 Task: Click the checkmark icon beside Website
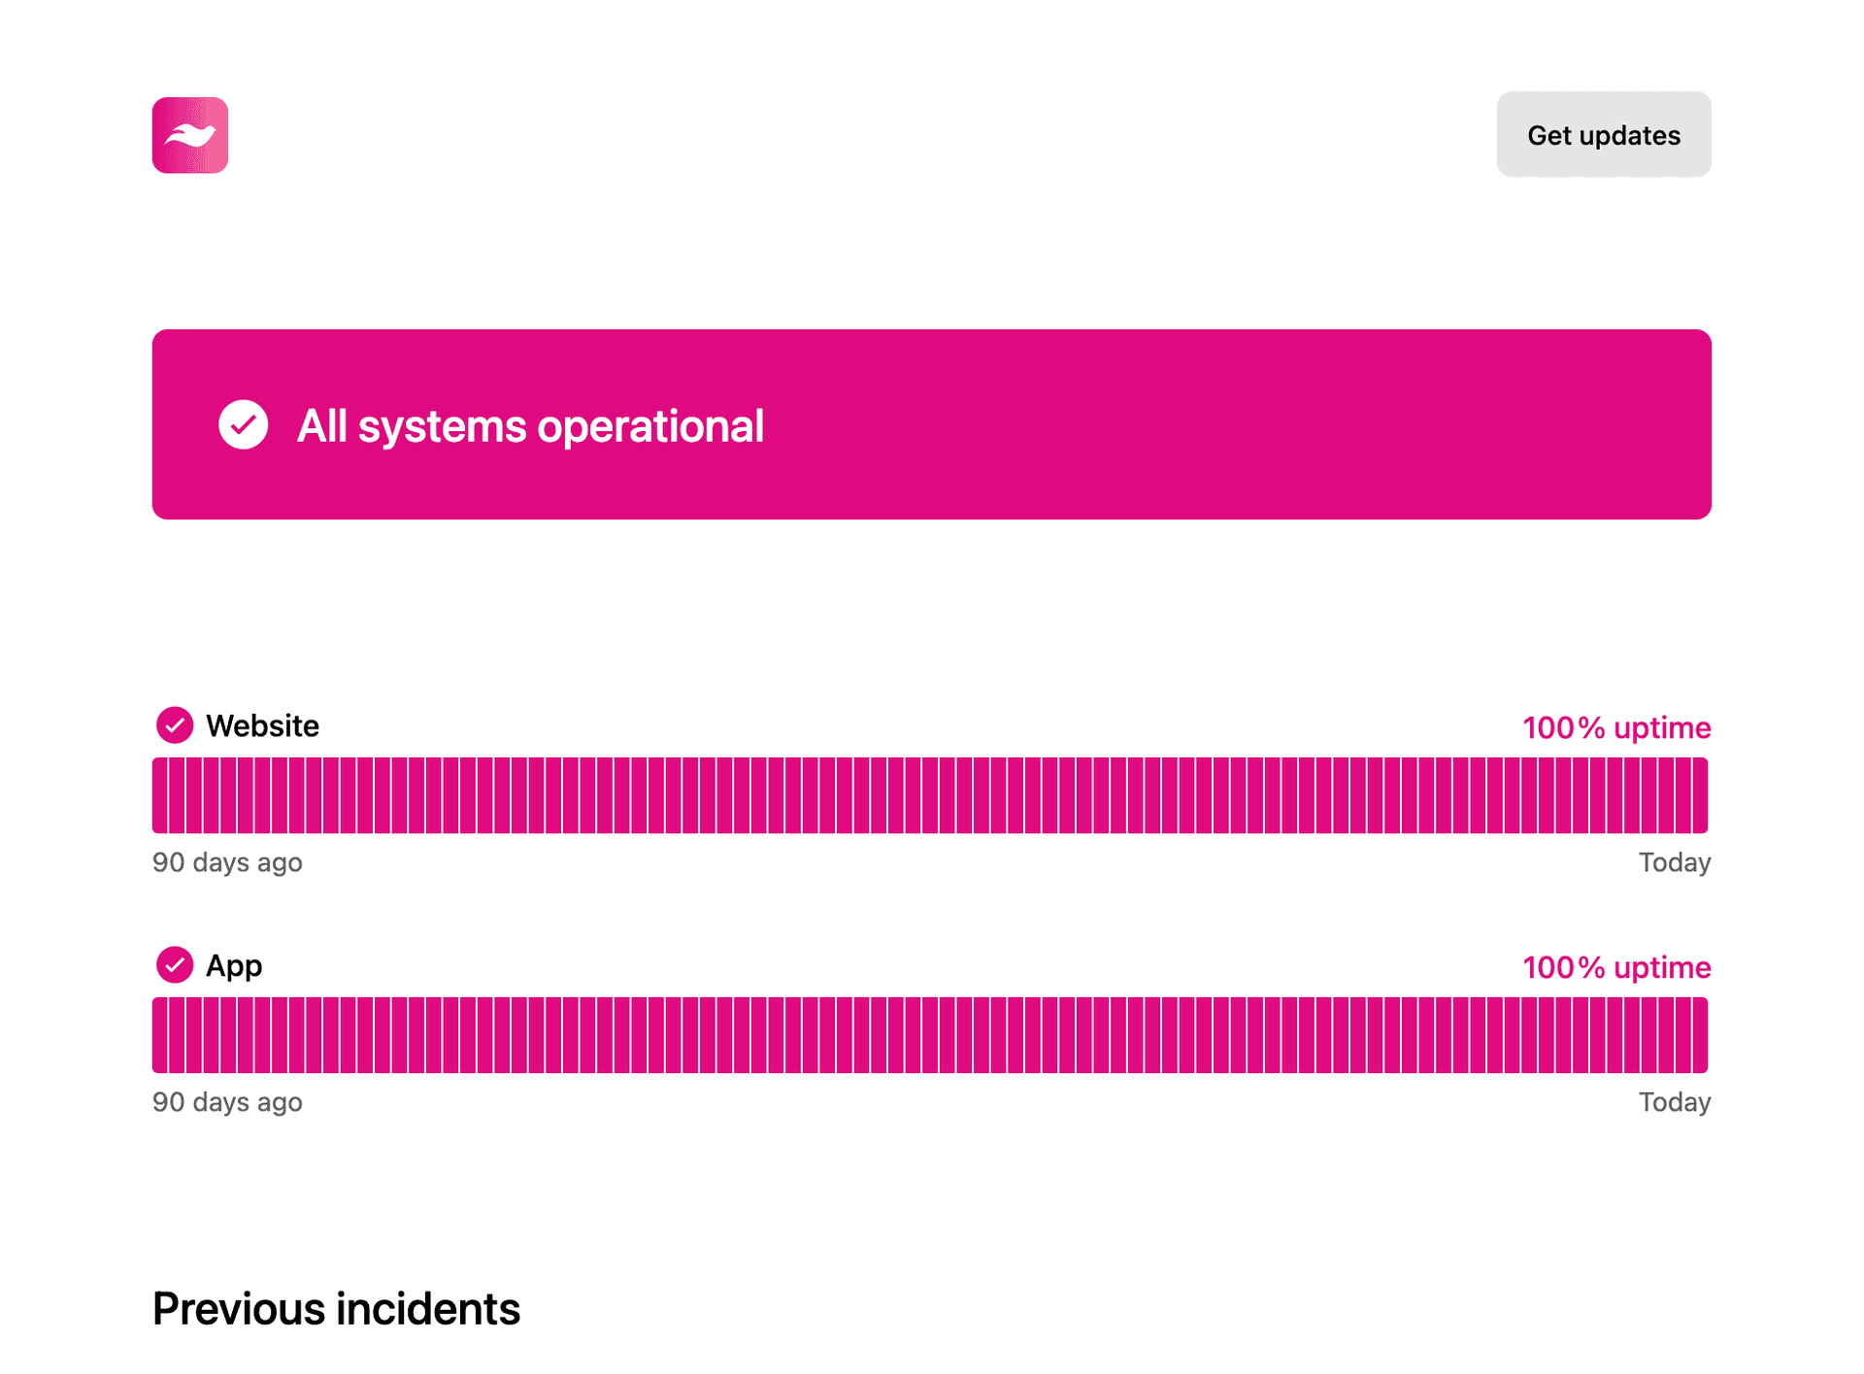[175, 725]
